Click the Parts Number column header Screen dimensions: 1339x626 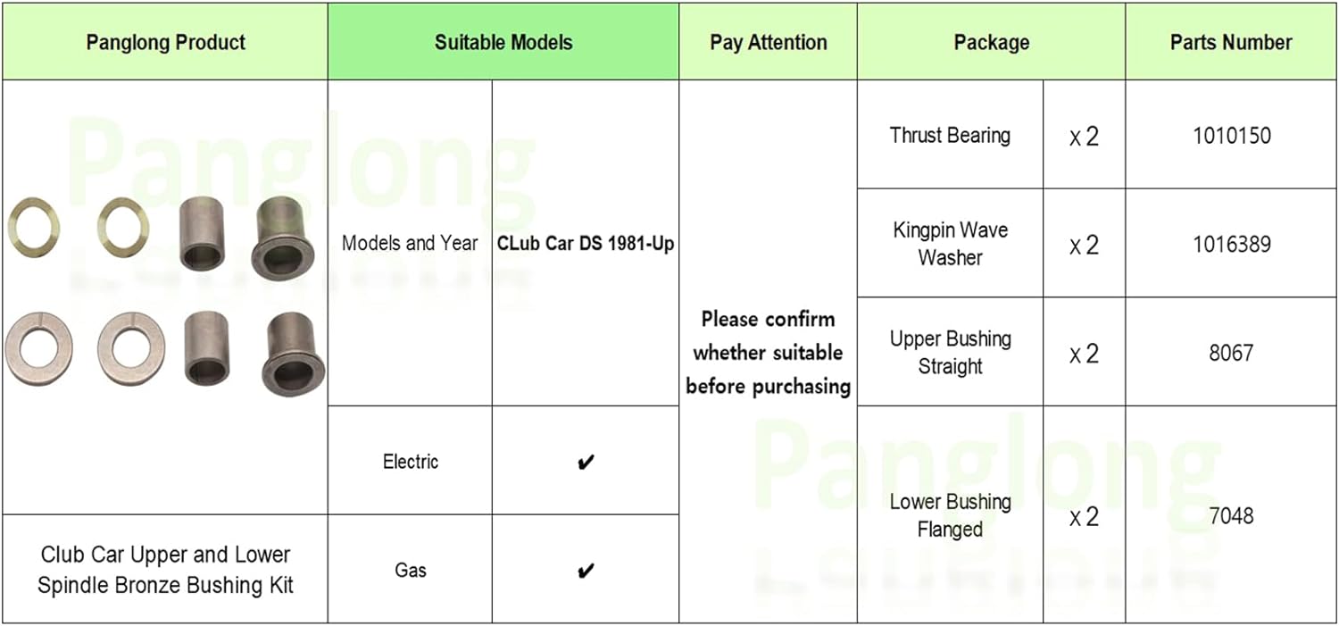click(1231, 42)
